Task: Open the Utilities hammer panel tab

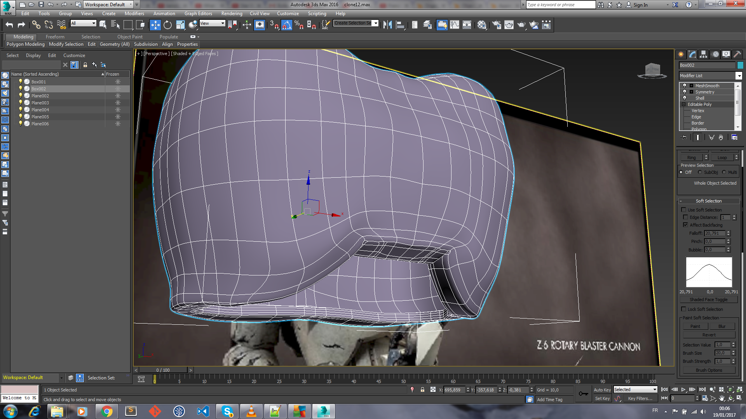Action: (737, 54)
